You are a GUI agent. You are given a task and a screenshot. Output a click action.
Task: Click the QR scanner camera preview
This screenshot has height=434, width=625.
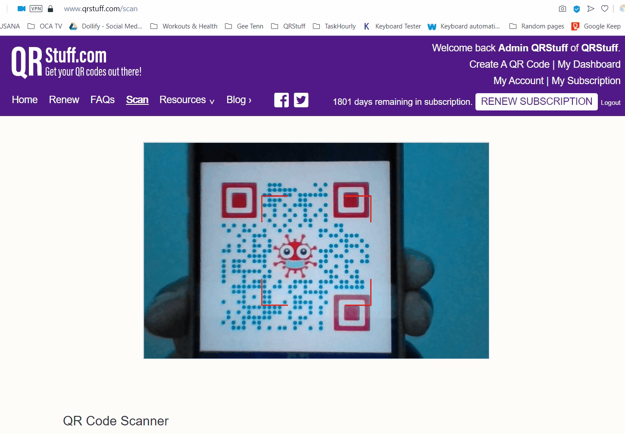tap(316, 250)
